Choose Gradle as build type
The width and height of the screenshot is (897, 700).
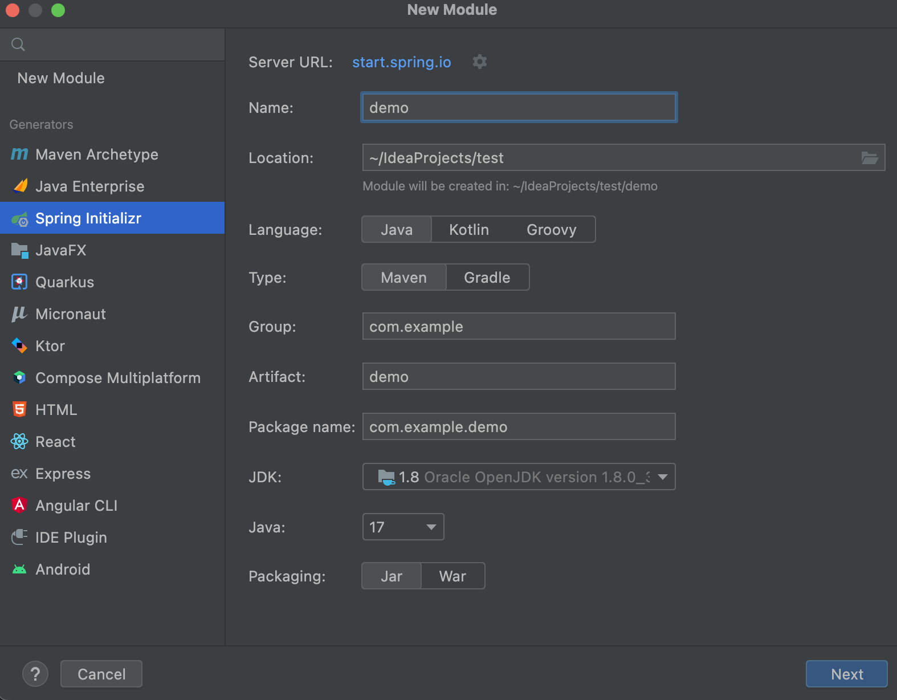point(487,278)
